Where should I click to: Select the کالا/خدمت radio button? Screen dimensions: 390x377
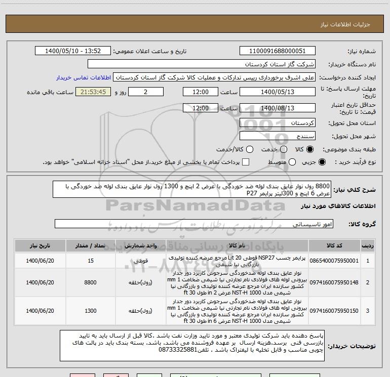pyautogui.click(x=250, y=149)
